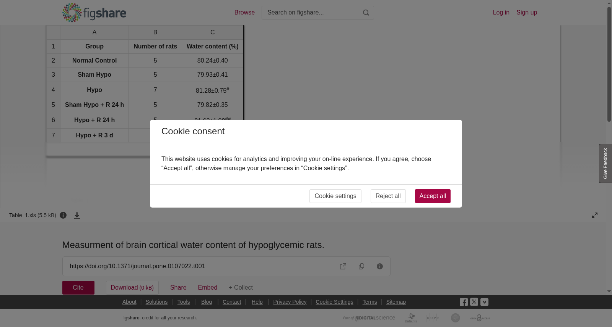The image size is (612, 327).
Task: Click the Cite button
Action: point(78,288)
